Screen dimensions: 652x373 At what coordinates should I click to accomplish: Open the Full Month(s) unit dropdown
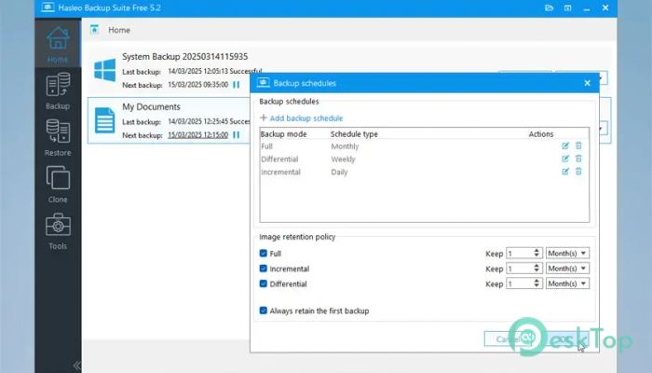(567, 253)
